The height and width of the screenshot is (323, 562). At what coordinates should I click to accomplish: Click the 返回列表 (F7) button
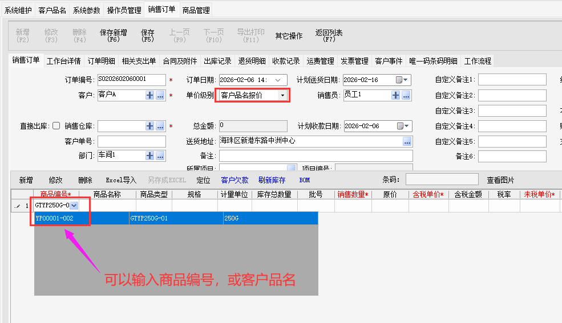coord(329,36)
